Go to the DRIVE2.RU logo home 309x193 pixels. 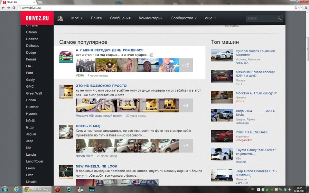point(37,18)
